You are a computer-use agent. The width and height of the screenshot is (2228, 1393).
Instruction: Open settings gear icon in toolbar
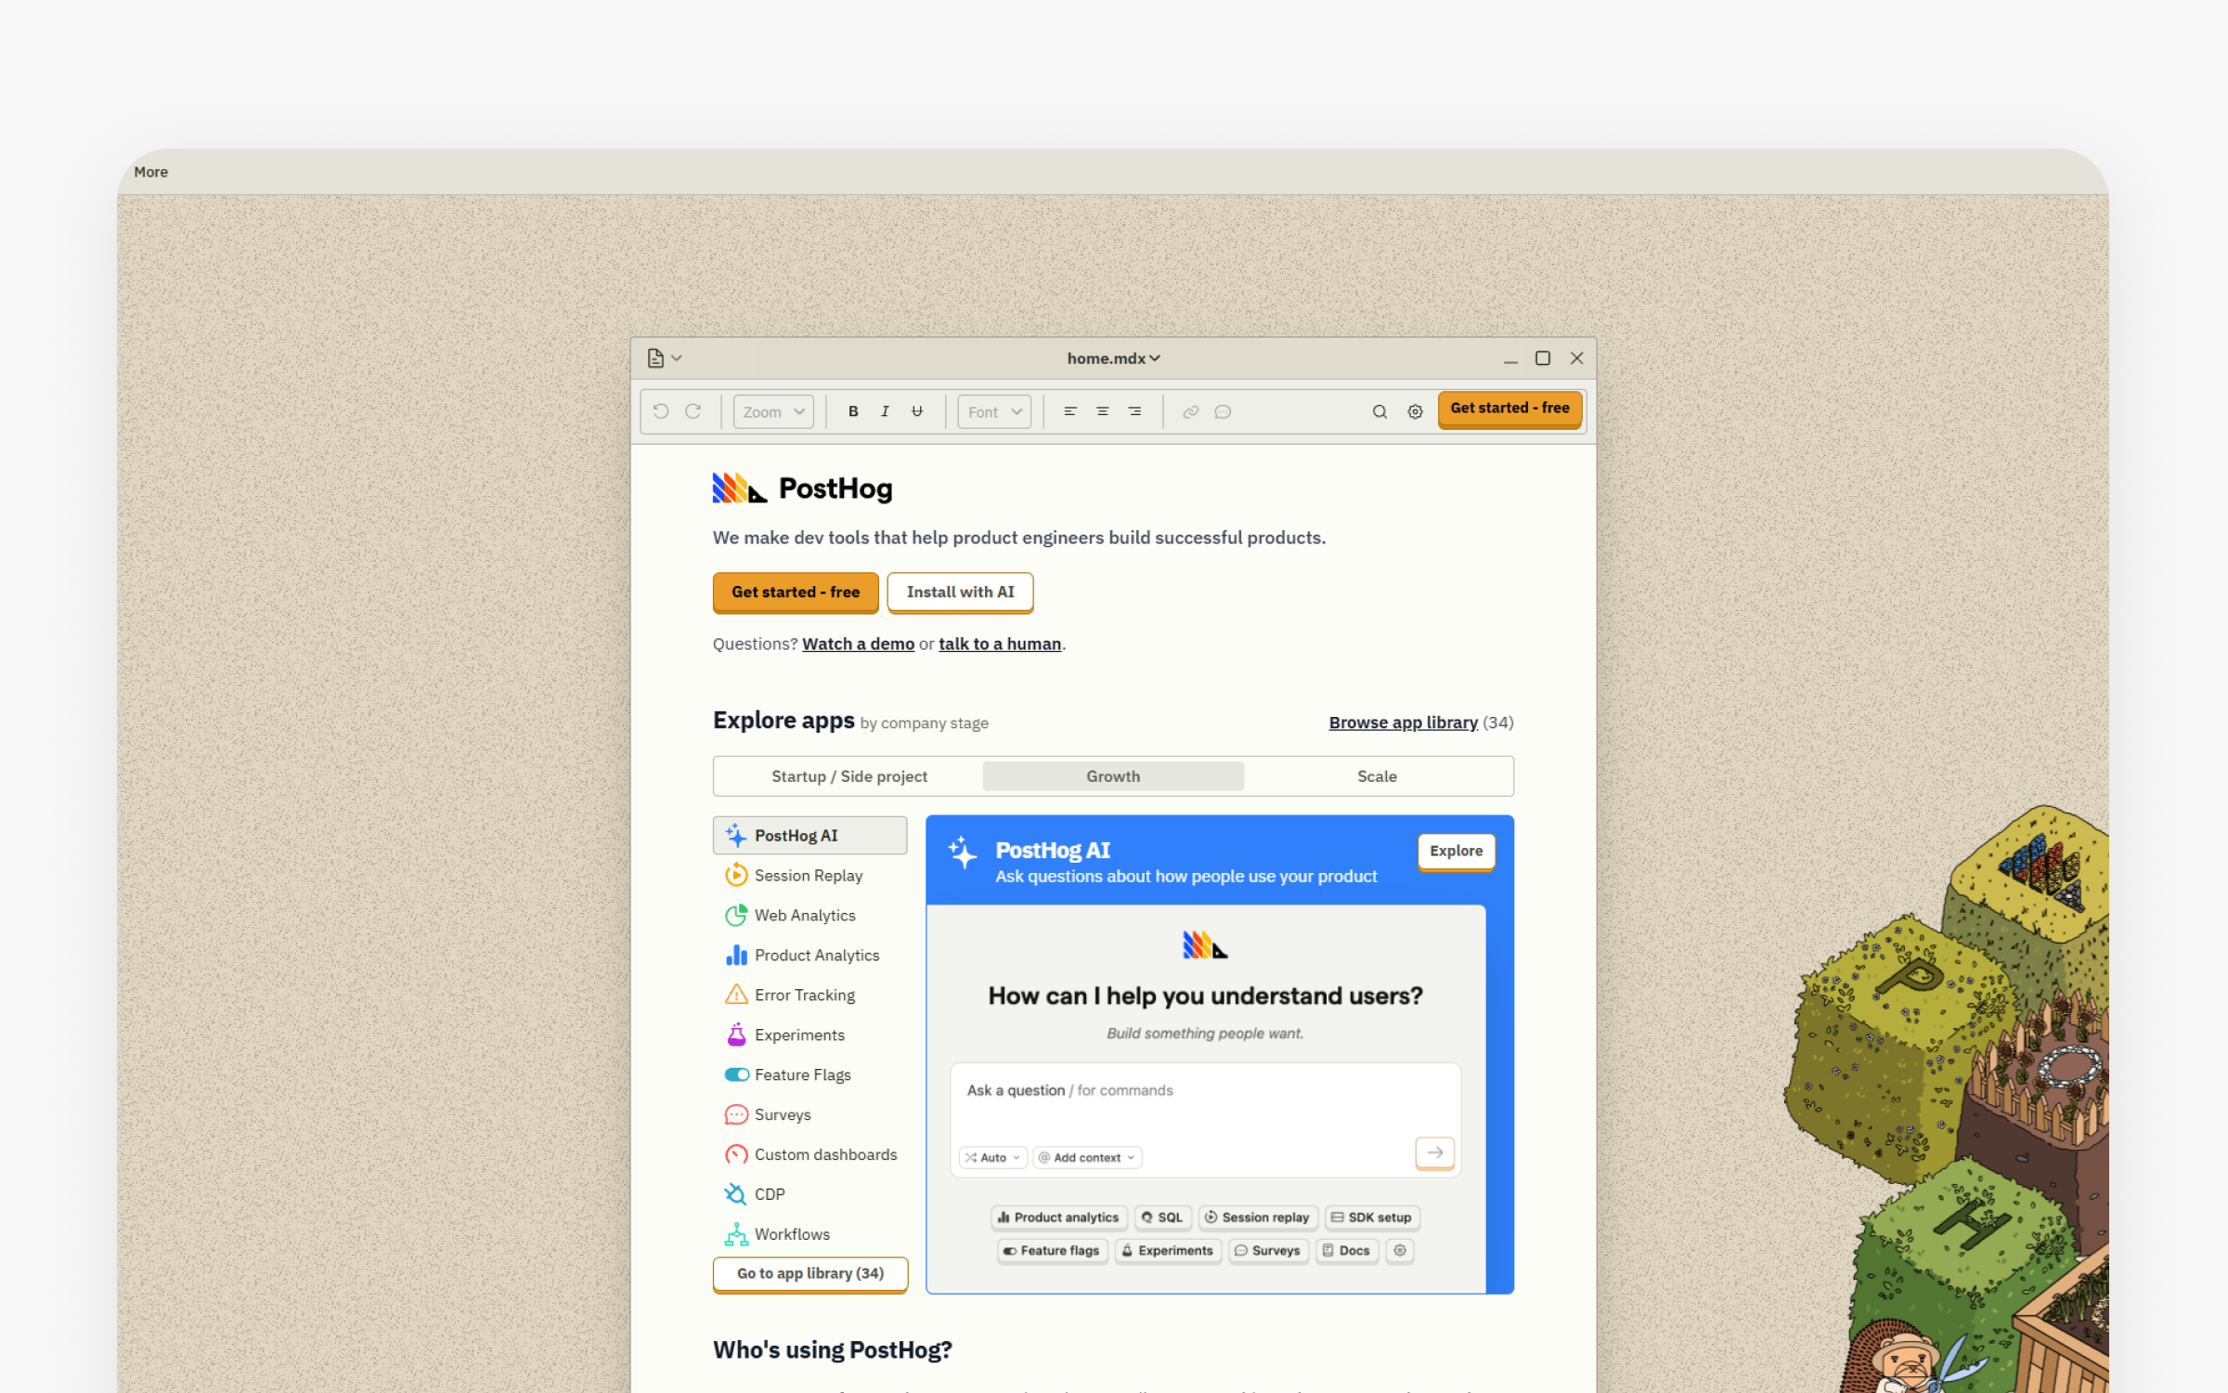pos(1415,411)
